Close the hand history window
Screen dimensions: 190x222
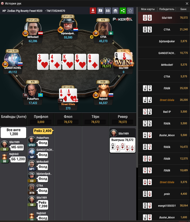[x=187, y=3]
